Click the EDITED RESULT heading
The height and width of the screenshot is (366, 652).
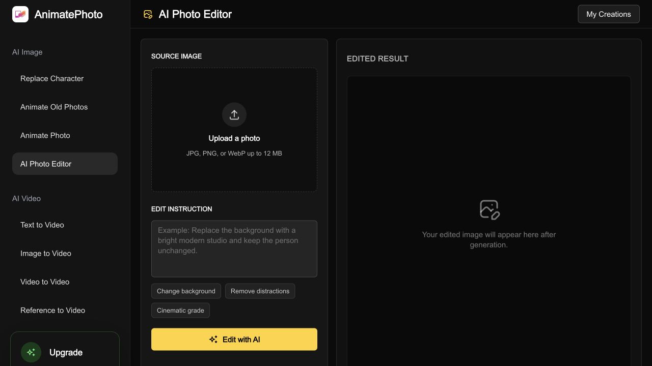coord(377,58)
